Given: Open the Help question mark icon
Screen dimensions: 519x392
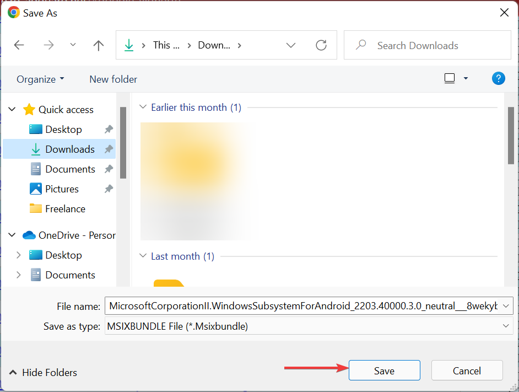Looking at the screenshot, I should coord(498,78).
